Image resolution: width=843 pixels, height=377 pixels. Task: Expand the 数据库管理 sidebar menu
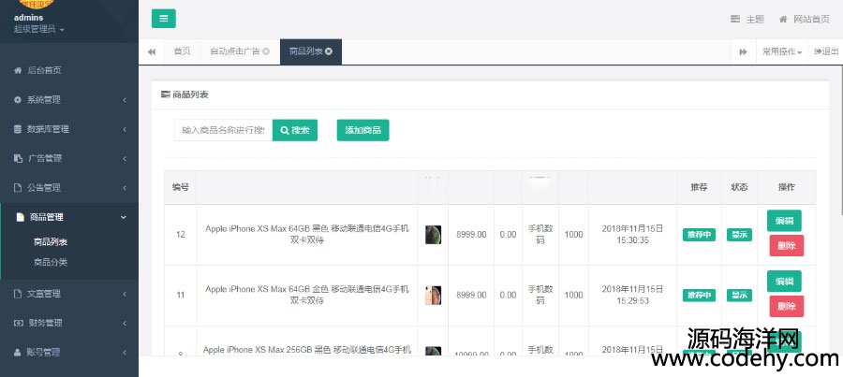(x=68, y=129)
